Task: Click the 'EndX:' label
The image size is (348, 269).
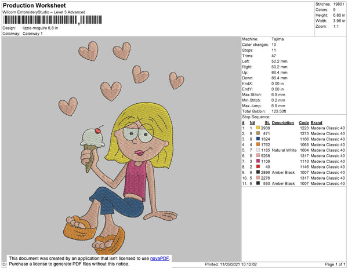Action: pyautogui.click(x=247, y=83)
